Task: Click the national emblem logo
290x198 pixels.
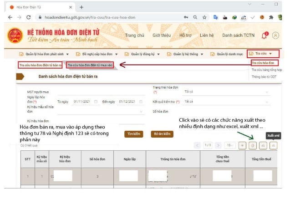Action: 15,35
